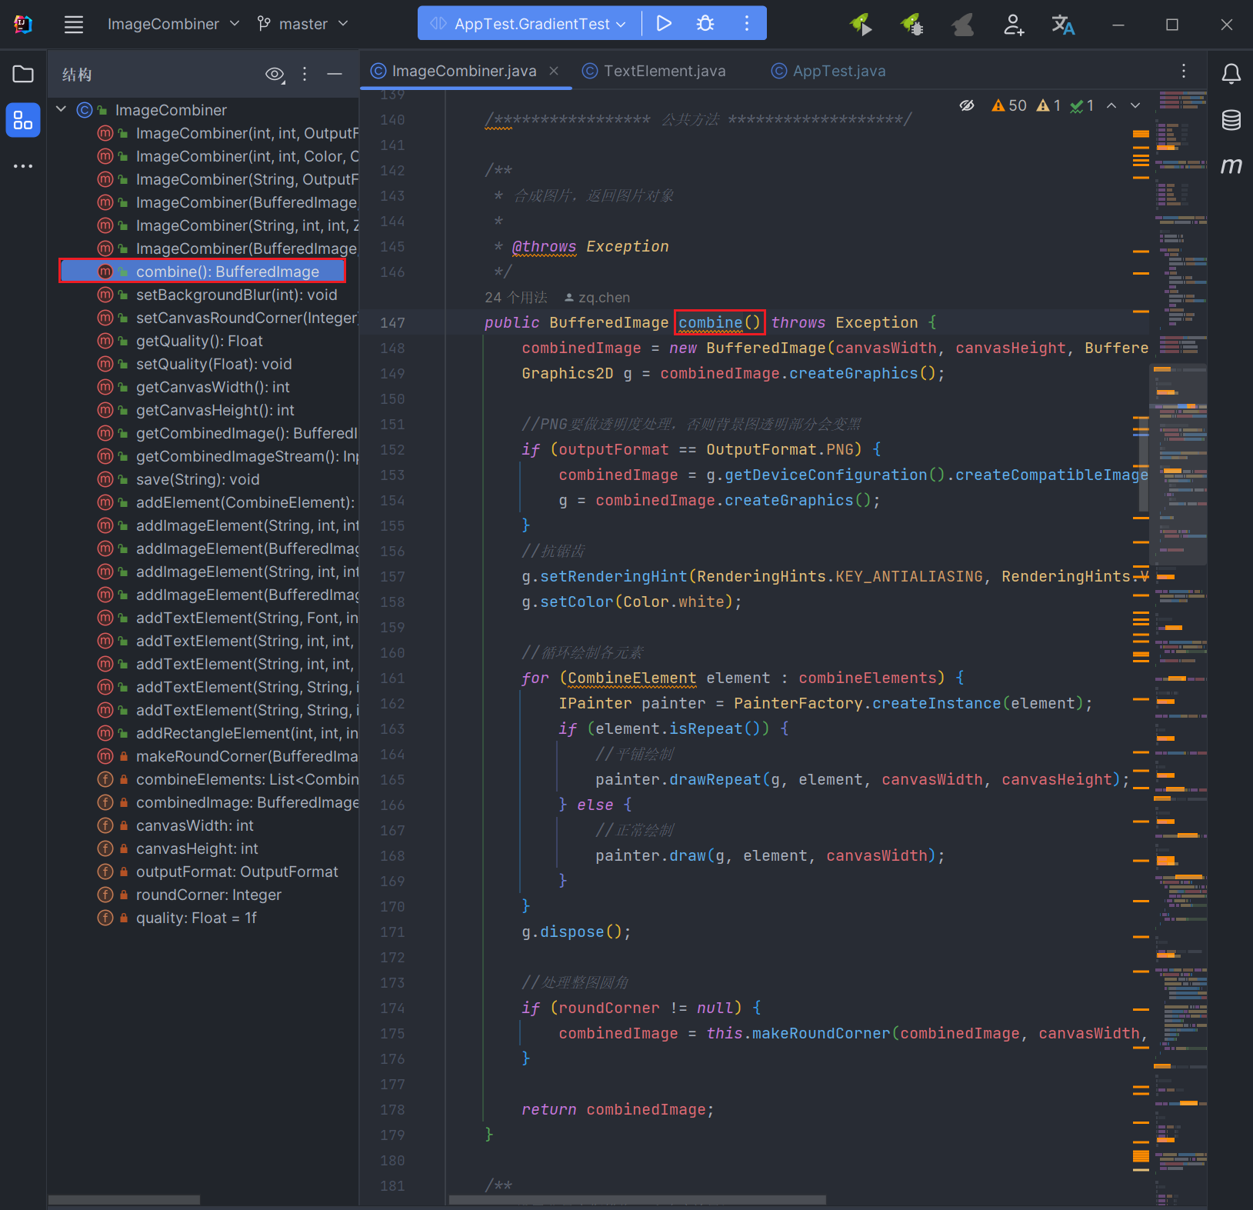Viewport: 1253px width, 1210px height.
Task: Run AppTest.GradientTest with the play button
Action: (x=664, y=24)
